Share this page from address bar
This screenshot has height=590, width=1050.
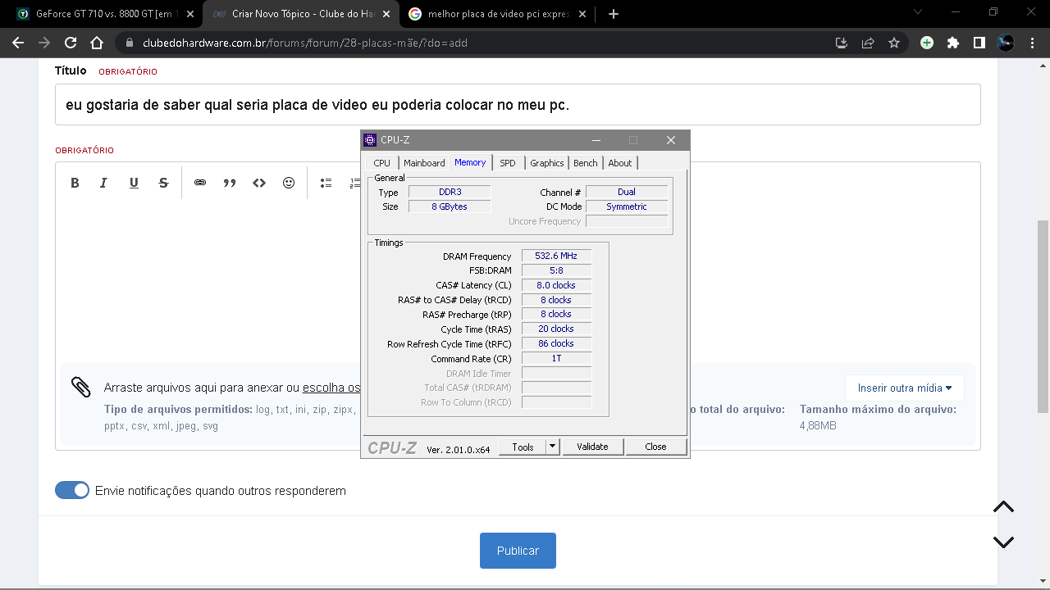[x=868, y=43]
